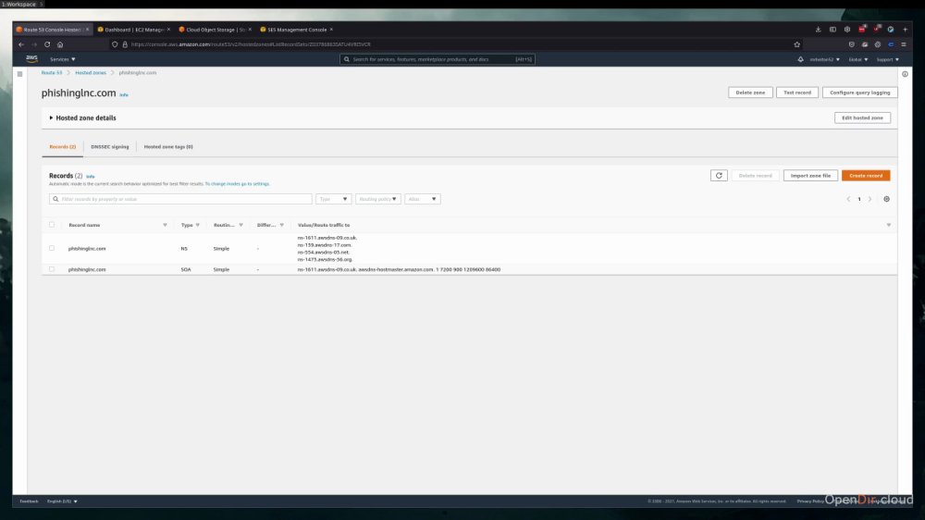Check the NS record row checkbox

(52, 248)
